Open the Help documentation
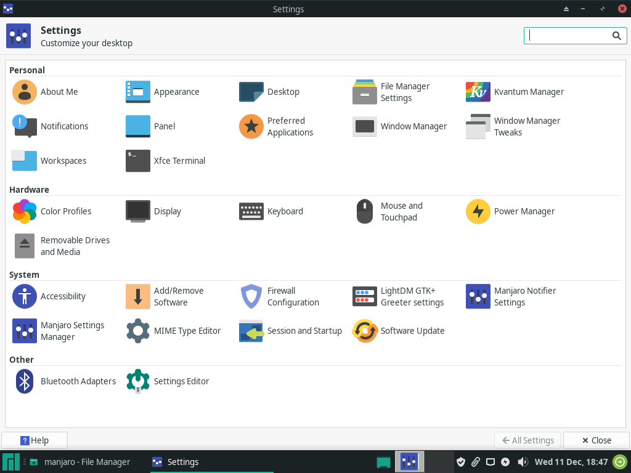631x473 pixels. 35,440
